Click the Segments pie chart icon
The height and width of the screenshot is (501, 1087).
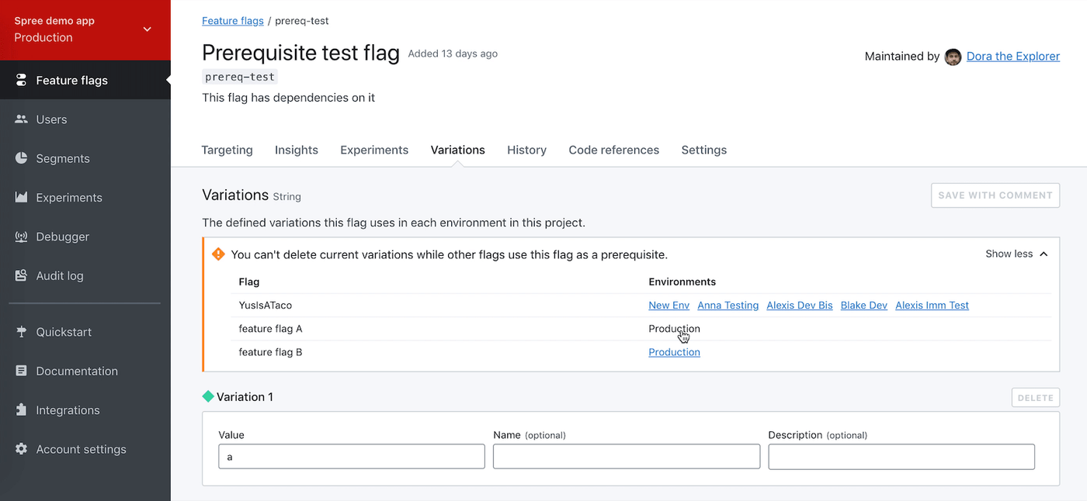pyautogui.click(x=21, y=158)
